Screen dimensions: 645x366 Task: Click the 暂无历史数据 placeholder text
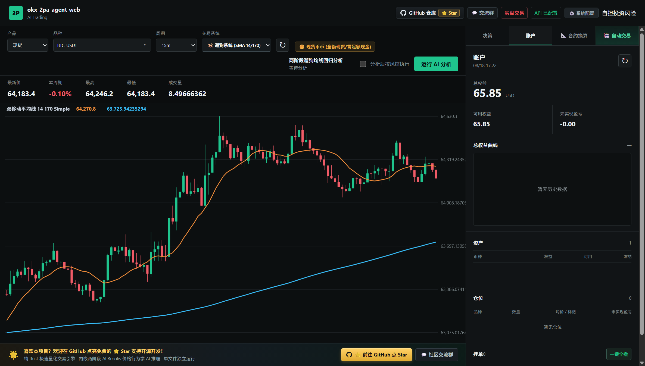point(552,189)
